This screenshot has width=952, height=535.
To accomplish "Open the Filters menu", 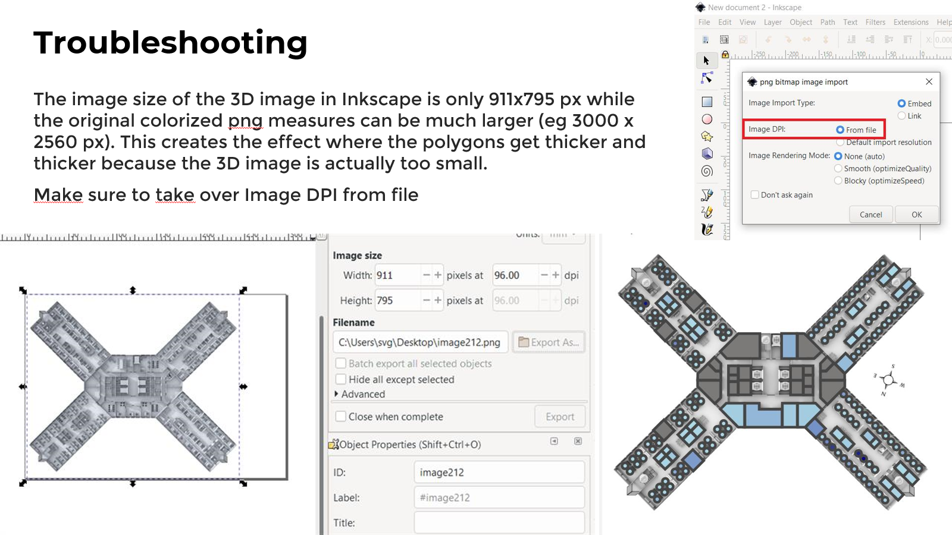I will click(875, 22).
